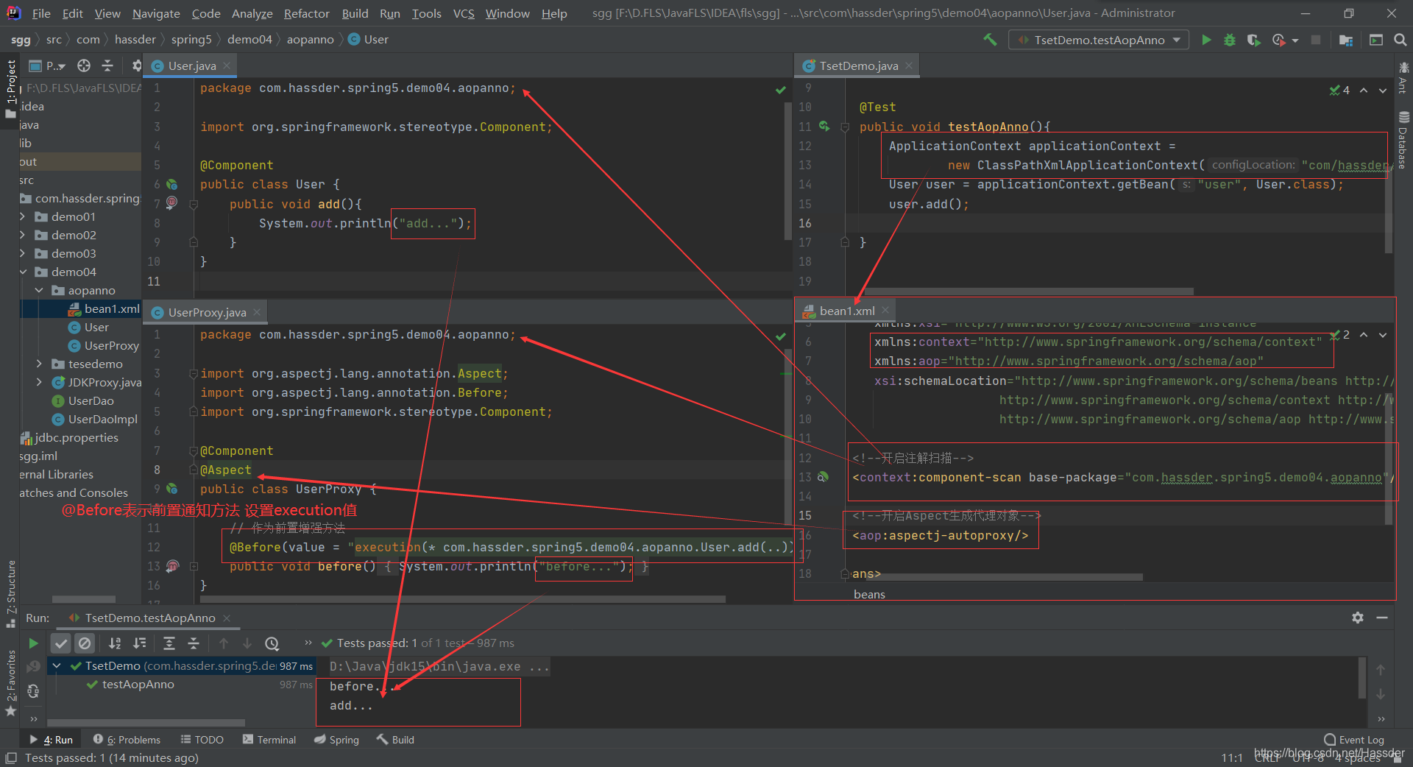Hide the Run tool window with the minus icon
This screenshot has width=1413, height=767.
tap(1382, 618)
